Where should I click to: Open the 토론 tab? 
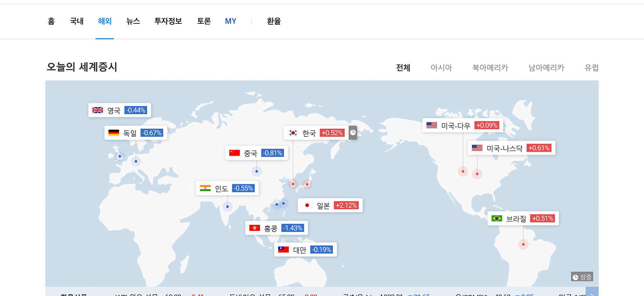[204, 21]
